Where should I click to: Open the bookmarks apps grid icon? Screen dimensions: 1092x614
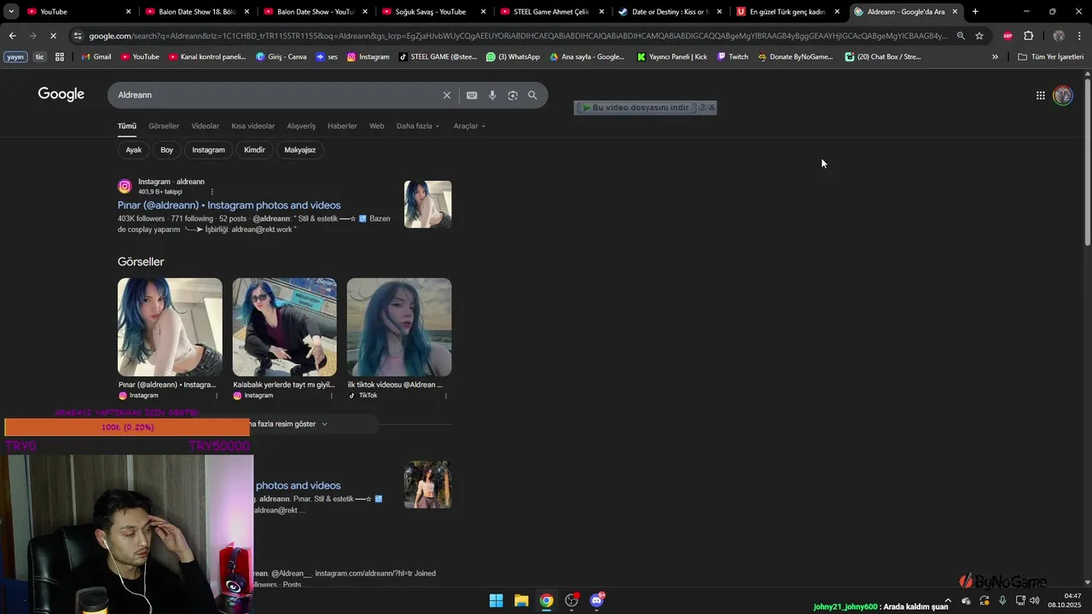pos(60,57)
